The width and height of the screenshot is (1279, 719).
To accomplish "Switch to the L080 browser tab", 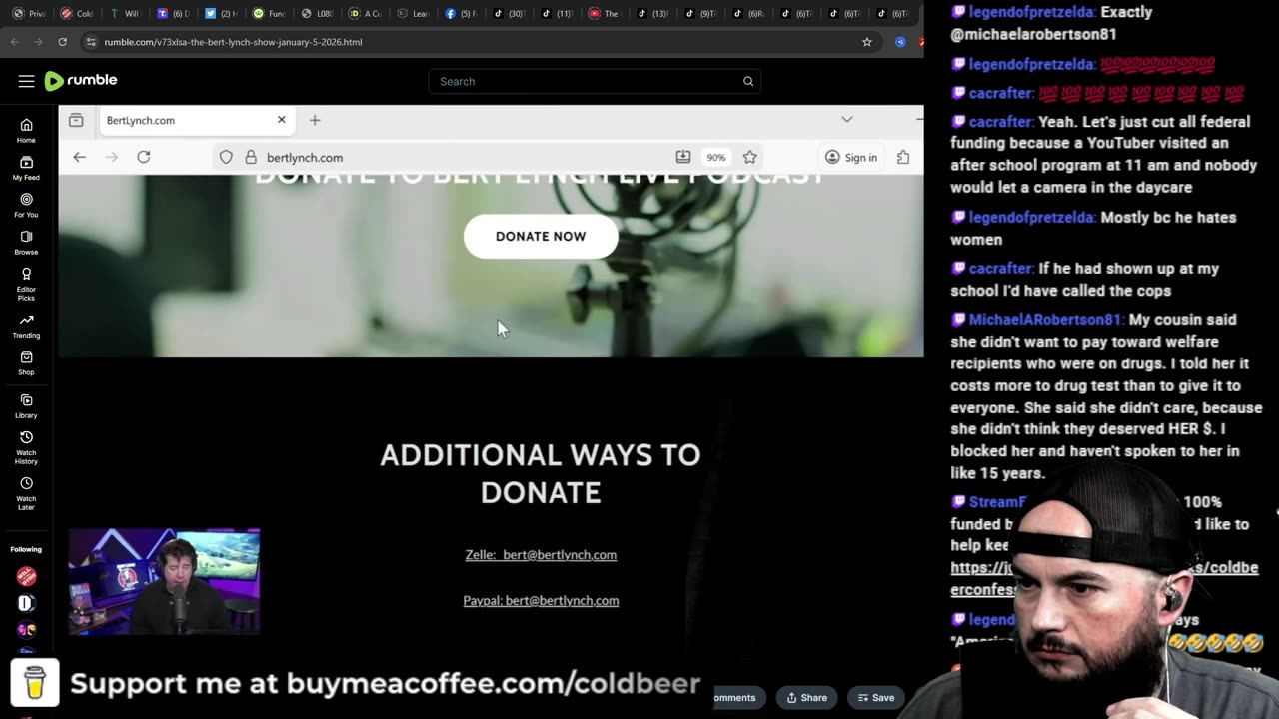I will tap(317, 13).
